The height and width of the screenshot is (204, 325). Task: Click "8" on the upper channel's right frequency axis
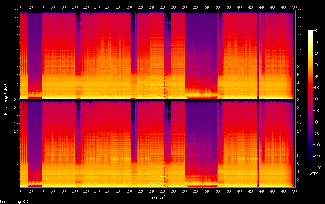298,67
